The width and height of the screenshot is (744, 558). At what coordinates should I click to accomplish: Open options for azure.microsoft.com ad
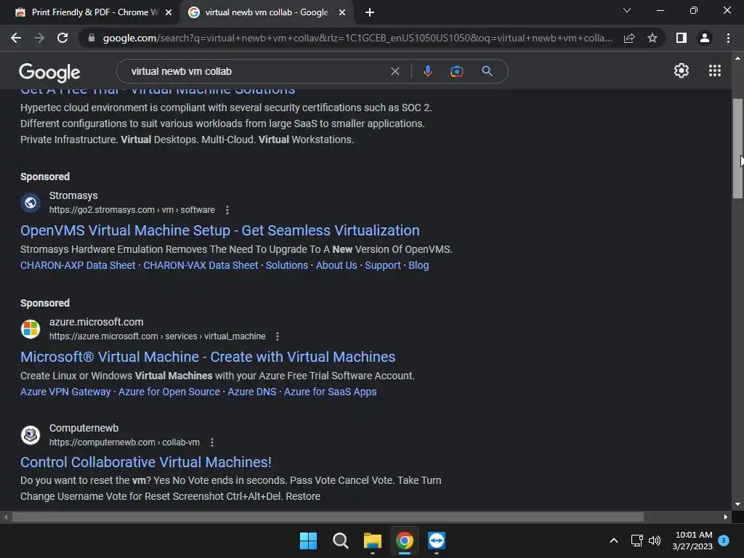278,336
